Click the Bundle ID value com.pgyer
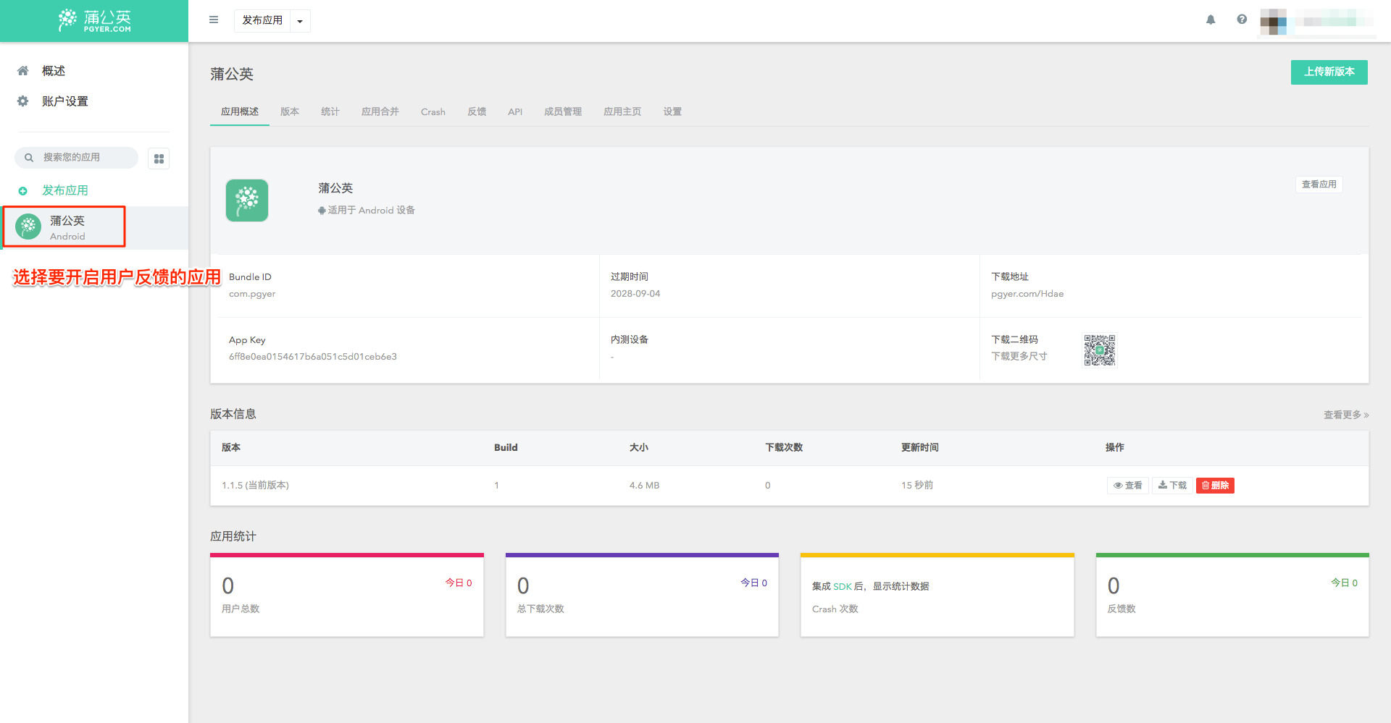This screenshot has height=723, width=1391. coord(252,294)
